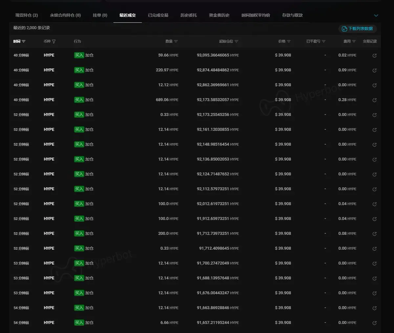Viewport: 394px width, 333px height.
Task: Click the 12.12 HYPE quantity cell
Action: 168,85
